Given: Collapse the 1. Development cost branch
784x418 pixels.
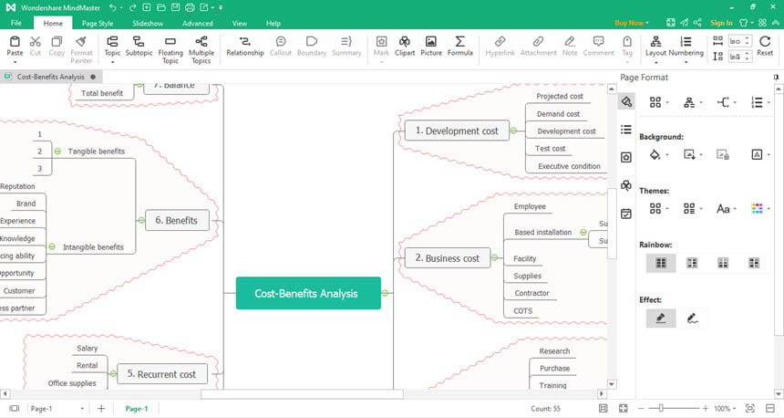Looking at the screenshot, I should pyautogui.click(x=513, y=131).
